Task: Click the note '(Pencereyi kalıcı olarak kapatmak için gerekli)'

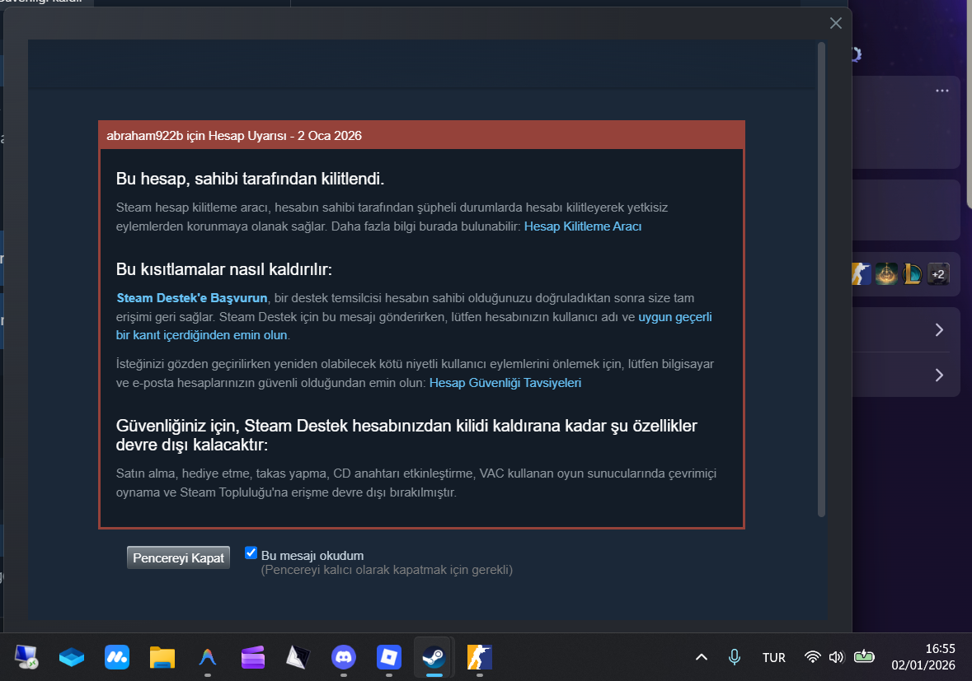Action: coord(387,570)
